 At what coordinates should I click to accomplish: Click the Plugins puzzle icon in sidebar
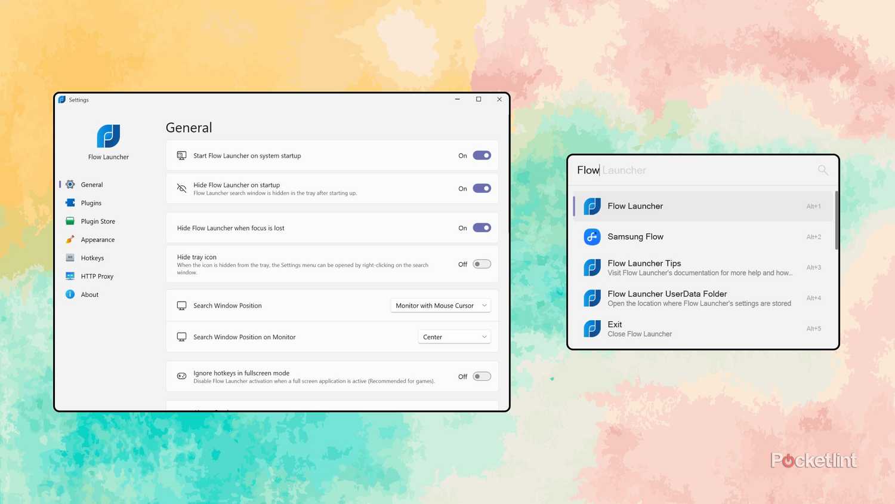pos(70,203)
